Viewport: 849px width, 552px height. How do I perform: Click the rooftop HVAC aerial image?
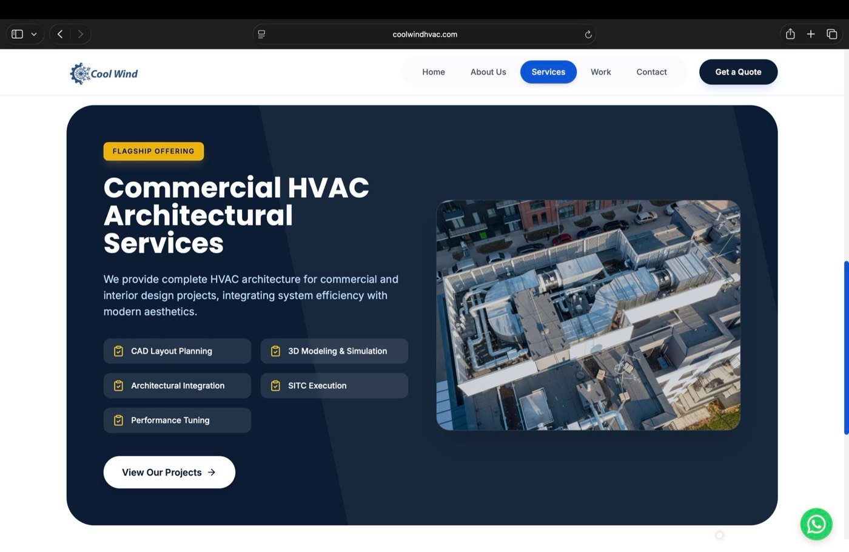click(x=588, y=315)
